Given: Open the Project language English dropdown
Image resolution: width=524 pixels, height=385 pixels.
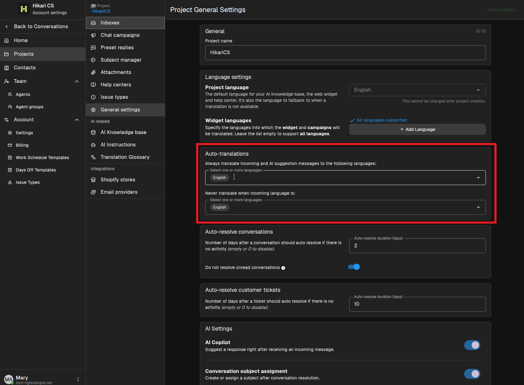Looking at the screenshot, I should (x=417, y=90).
